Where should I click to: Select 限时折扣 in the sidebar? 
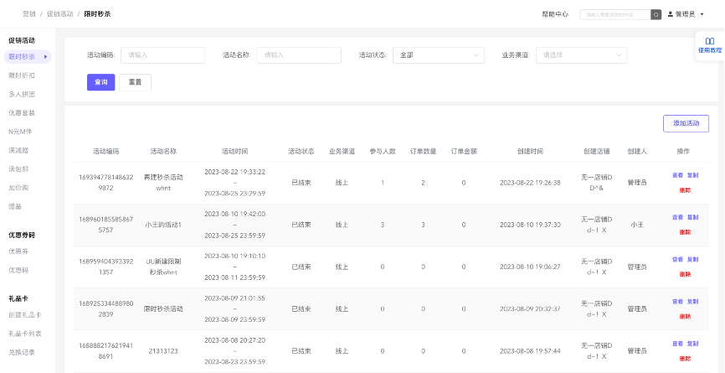tap(23, 75)
